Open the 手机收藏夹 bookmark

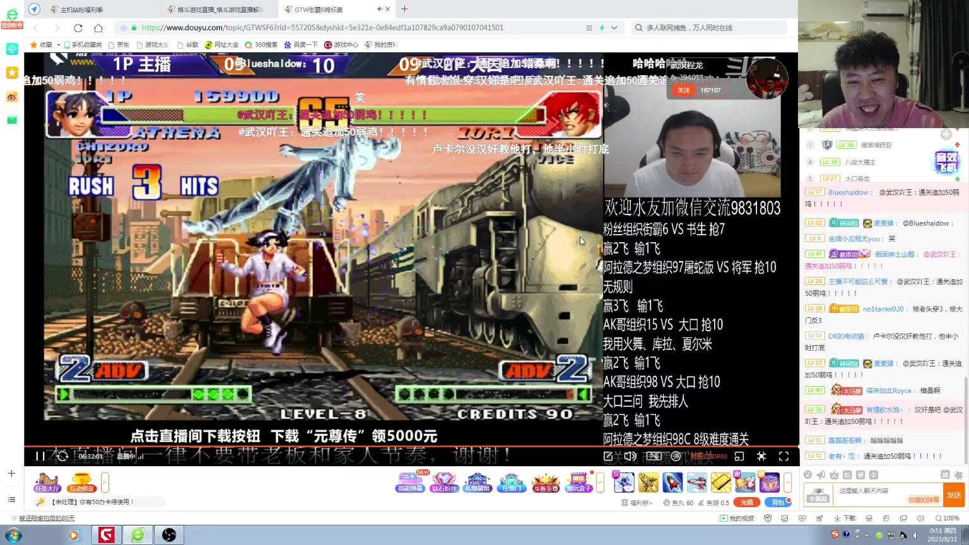point(83,45)
